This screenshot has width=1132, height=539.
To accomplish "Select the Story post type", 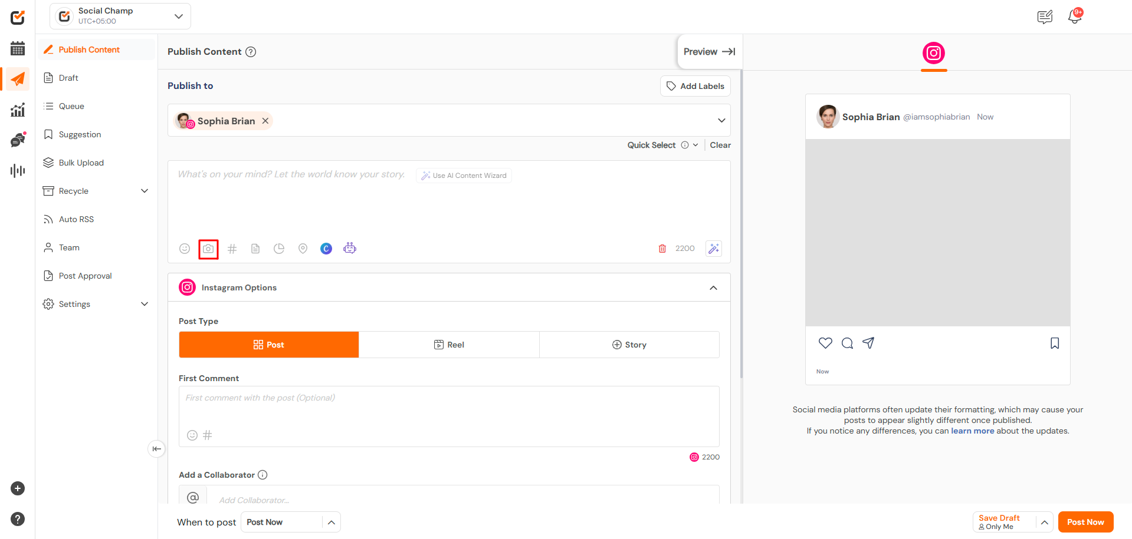I will click(629, 345).
